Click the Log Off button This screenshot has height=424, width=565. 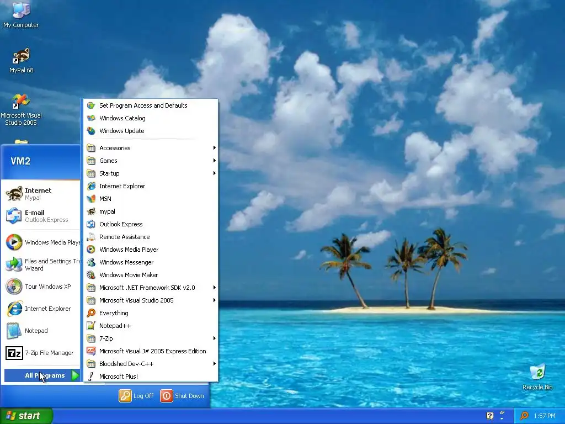pyautogui.click(x=136, y=395)
